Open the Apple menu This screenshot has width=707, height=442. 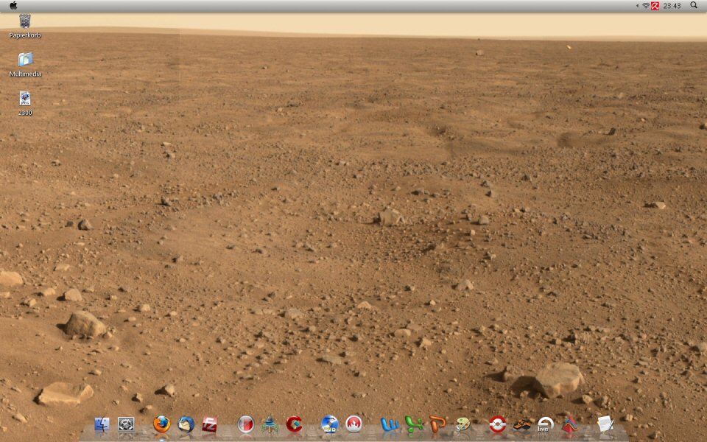(13, 5)
